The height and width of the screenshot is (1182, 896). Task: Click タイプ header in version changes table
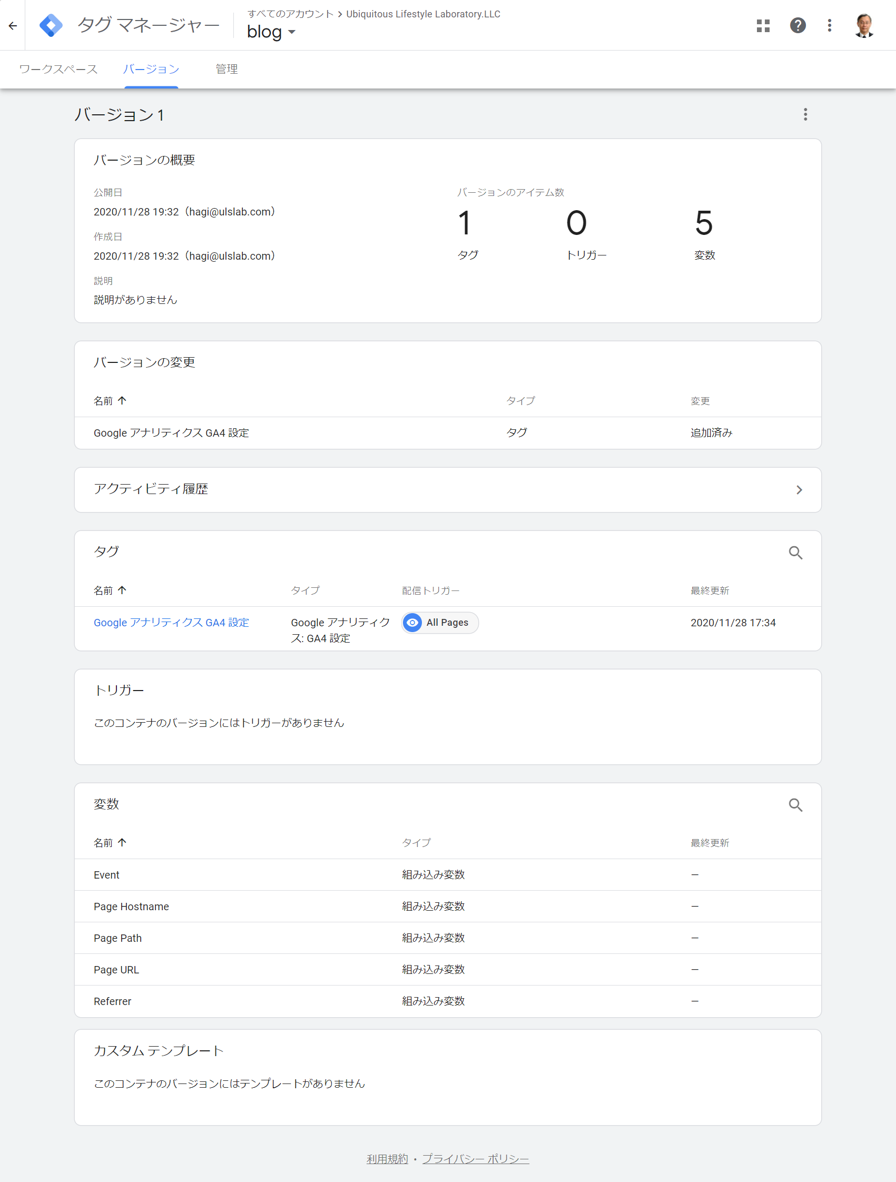520,400
